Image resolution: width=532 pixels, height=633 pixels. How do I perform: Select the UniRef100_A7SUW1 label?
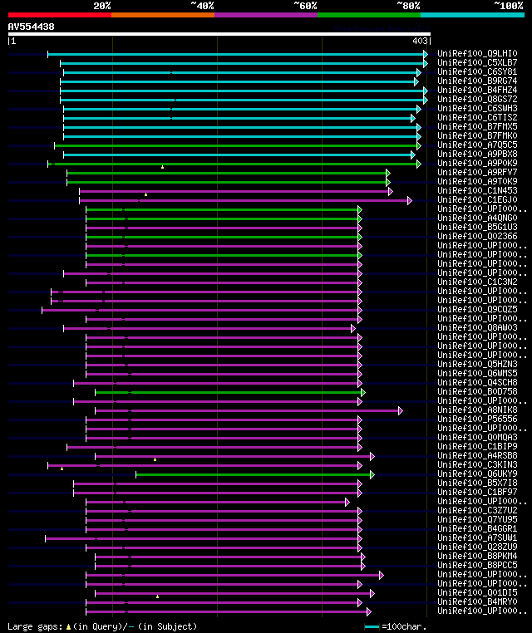(477, 537)
